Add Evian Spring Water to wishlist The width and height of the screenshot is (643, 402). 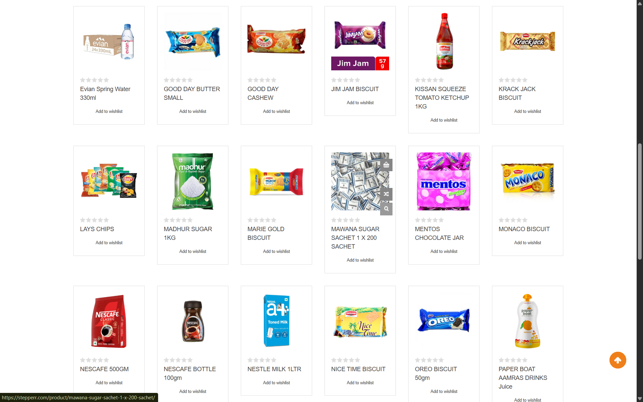pyautogui.click(x=109, y=111)
